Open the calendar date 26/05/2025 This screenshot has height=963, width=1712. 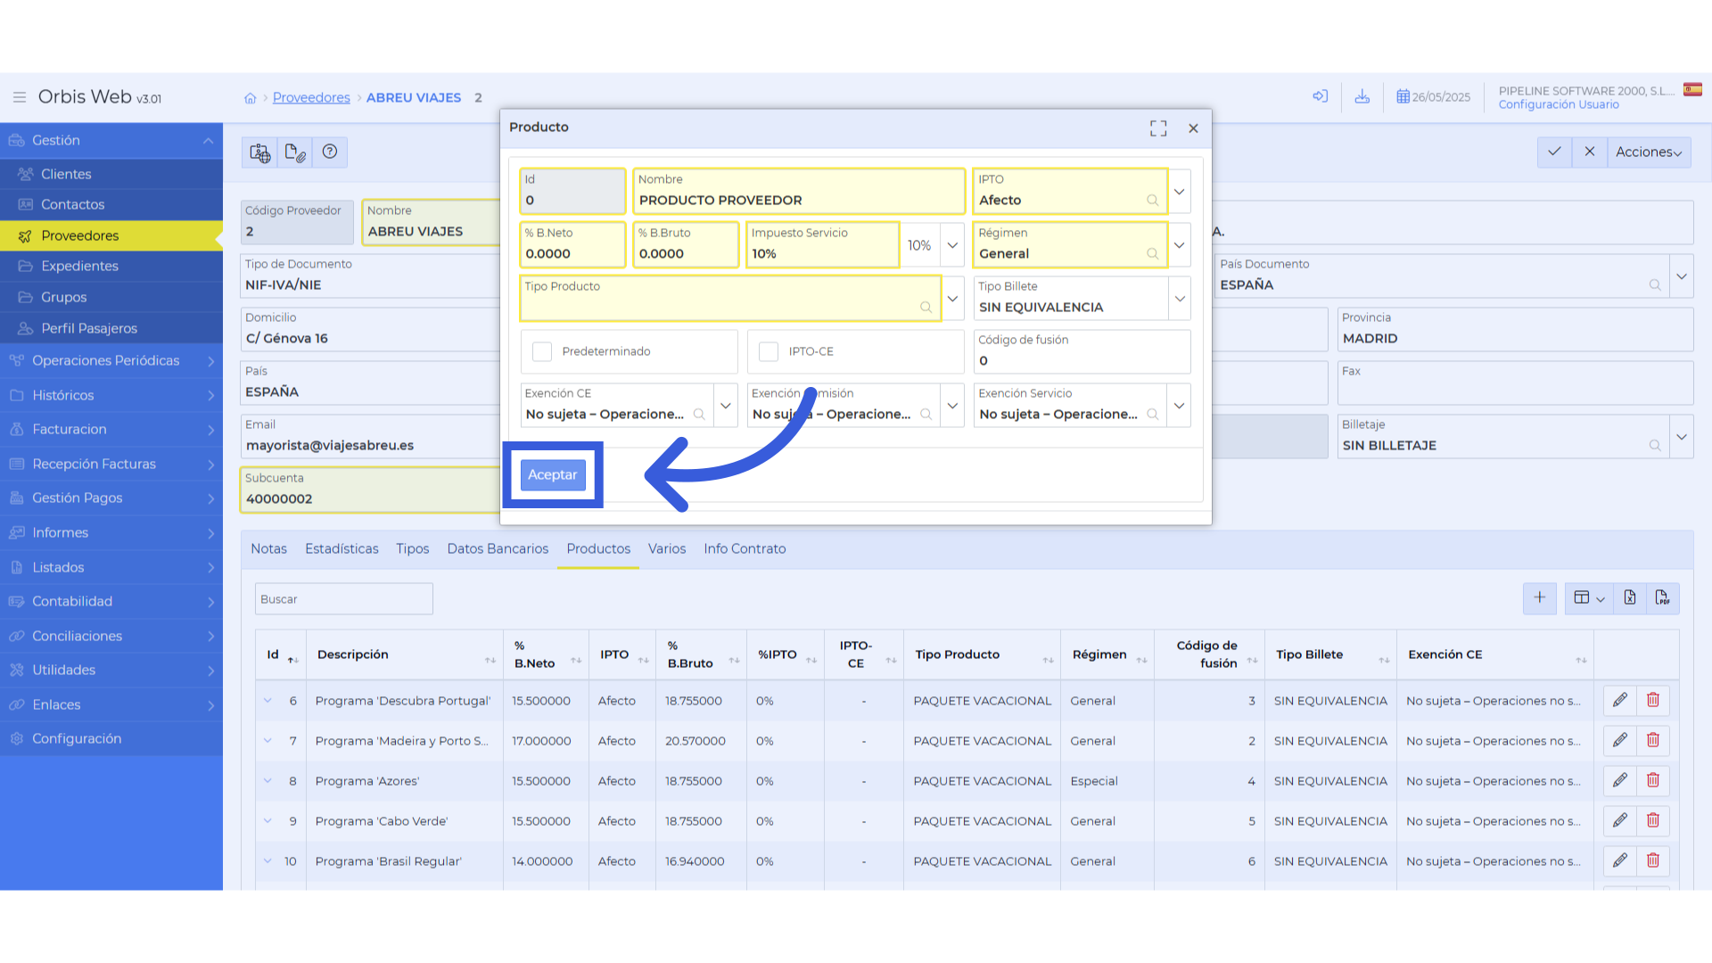(x=1433, y=97)
